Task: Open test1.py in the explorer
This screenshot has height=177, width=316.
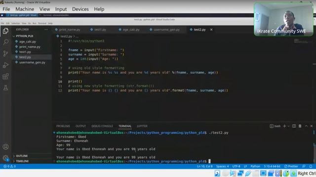Action: pyautogui.click(x=25, y=52)
